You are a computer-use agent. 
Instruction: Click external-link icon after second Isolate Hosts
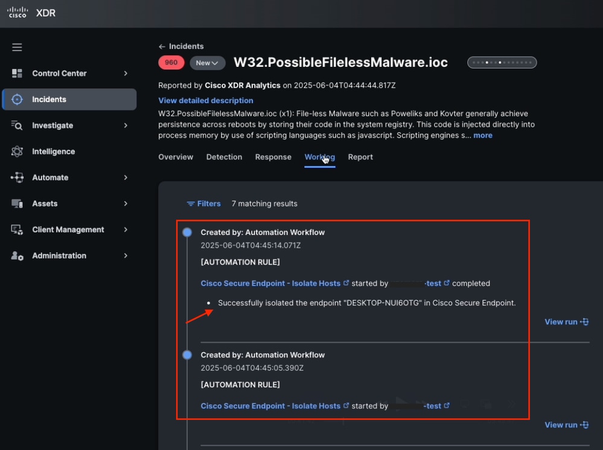pyautogui.click(x=346, y=405)
